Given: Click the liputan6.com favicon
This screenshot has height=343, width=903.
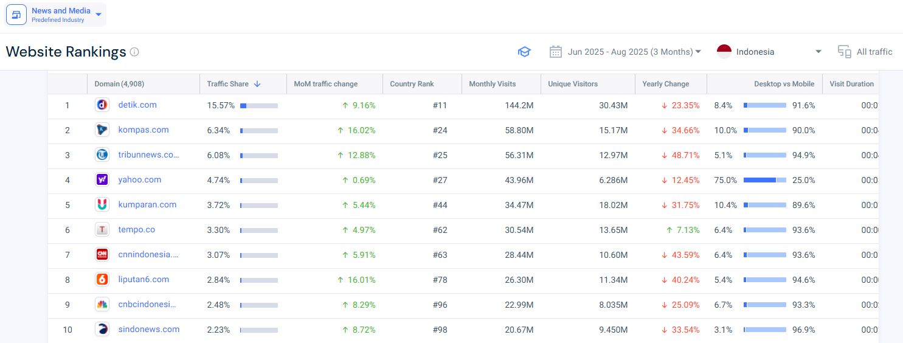Looking at the screenshot, I should tap(102, 280).
